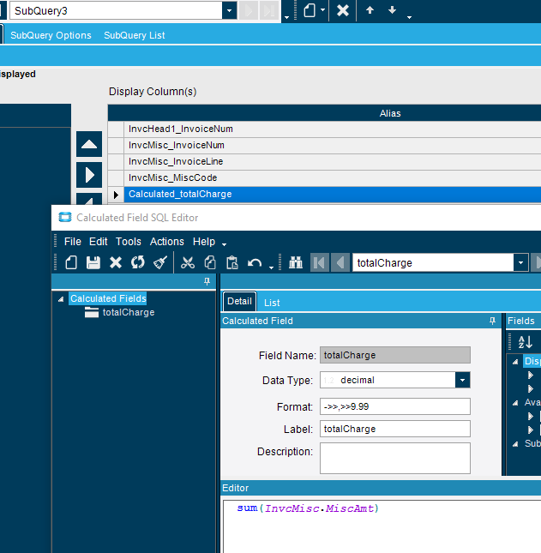Open the Tools menu
The height and width of the screenshot is (553, 541).
click(x=129, y=242)
